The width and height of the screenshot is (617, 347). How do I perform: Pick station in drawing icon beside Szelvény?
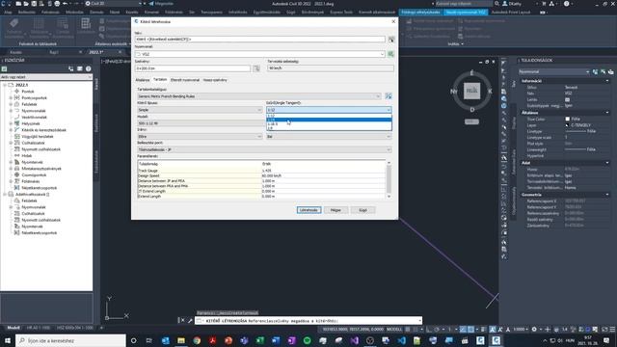[256, 68]
